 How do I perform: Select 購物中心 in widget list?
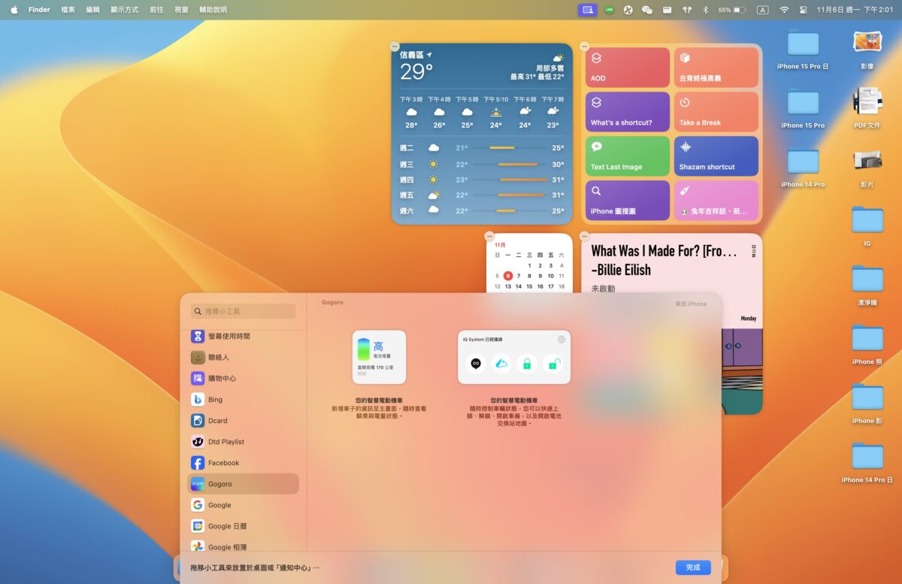pos(243,378)
